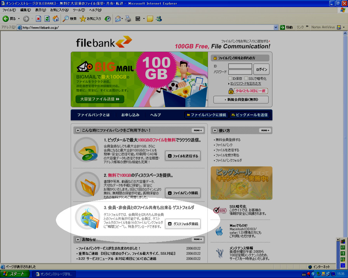Open the Mail button dropdown arrow
348x278 pixels.
[122, 19]
